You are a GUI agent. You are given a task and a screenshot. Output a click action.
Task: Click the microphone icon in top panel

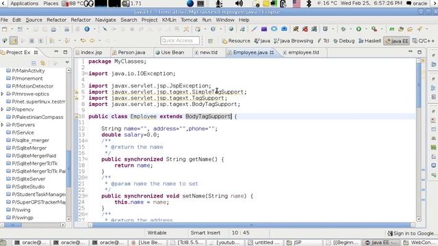tap(219, 3)
